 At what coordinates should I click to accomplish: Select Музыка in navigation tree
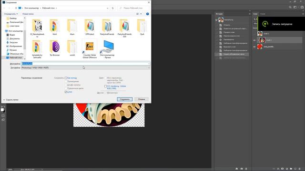tap(11, 50)
